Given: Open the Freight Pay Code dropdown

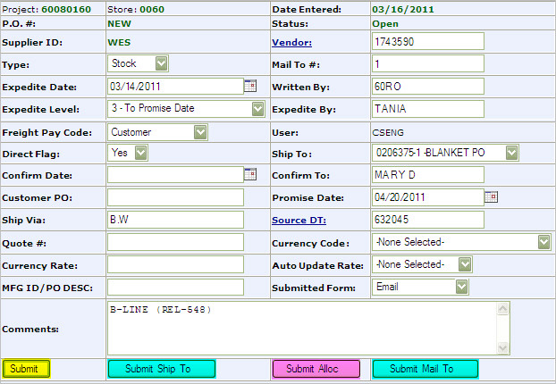Looking at the screenshot, I should 157,132.
